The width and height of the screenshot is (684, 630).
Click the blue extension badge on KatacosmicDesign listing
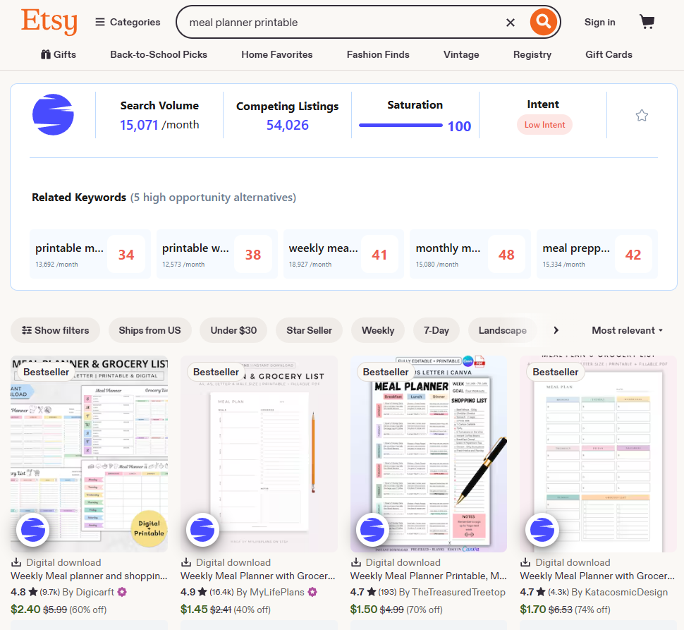[542, 530]
